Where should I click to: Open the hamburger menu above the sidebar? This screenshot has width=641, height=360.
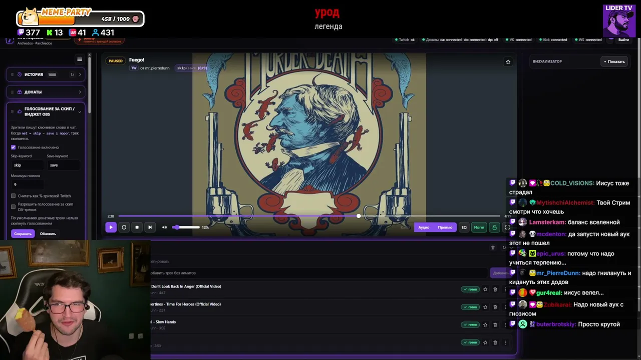coord(80,59)
